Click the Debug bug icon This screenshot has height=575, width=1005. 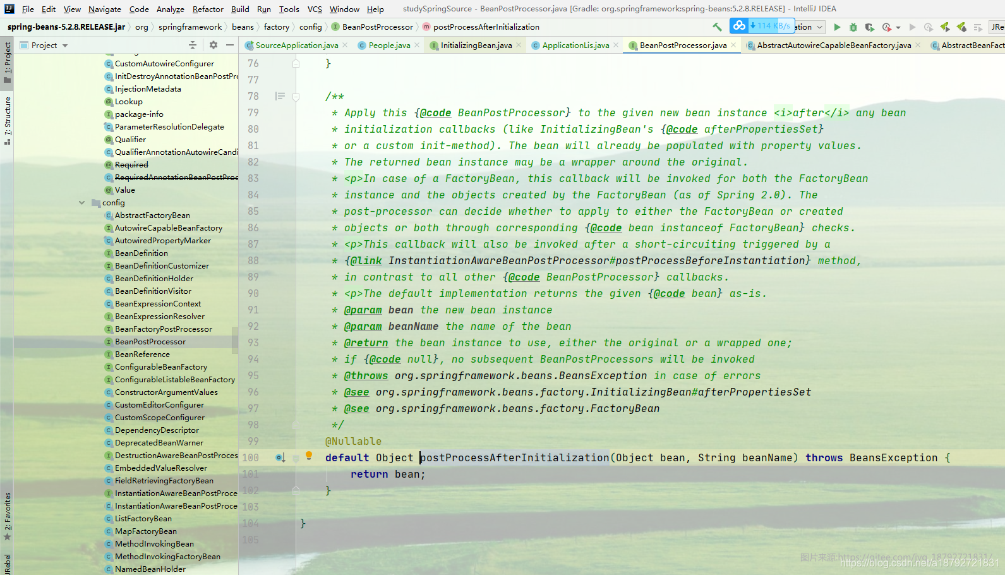click(x=853, y=27)
